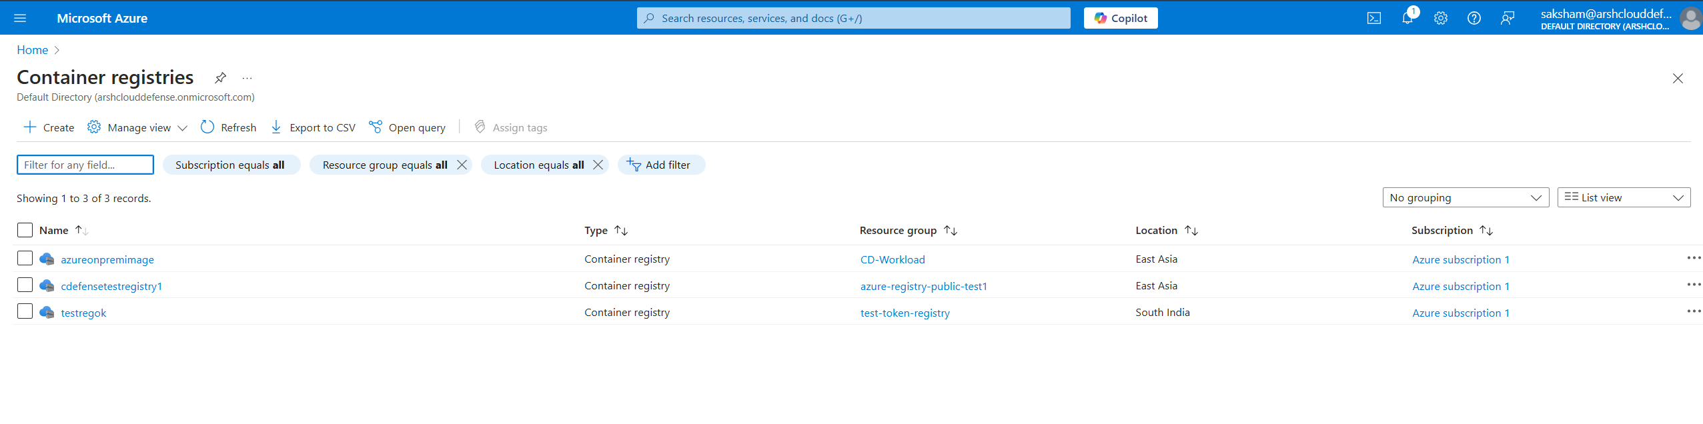This screenshot has height=424, width=1703.
Task: Check the testregok row checkbox
Action: point(25,311)
